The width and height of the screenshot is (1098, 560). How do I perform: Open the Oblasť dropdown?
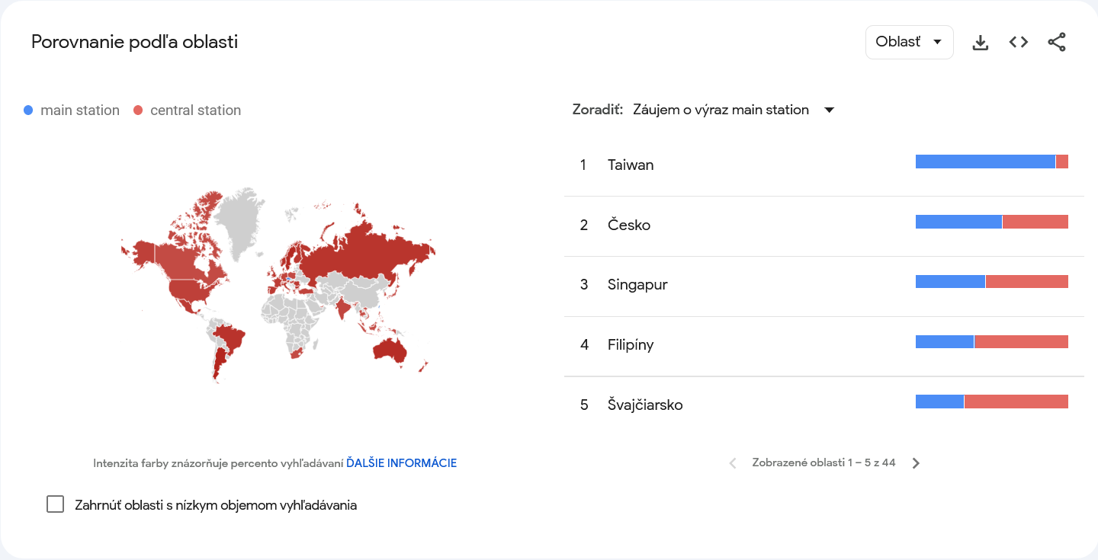point(909,42)
